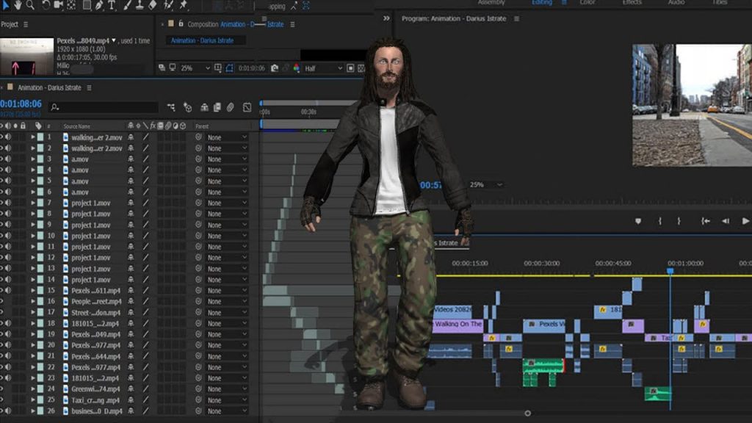752x423 pixels.
Task: Click the snapshot camera icon in composition viewer
Action: [x=275, y=68]
